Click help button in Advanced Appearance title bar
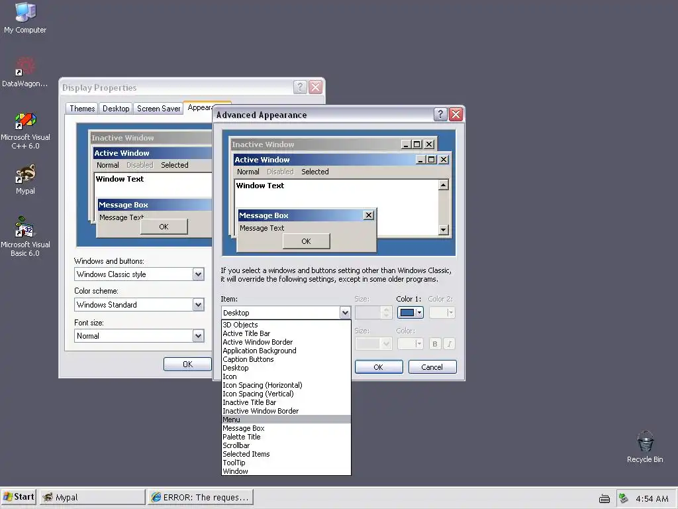678x509 pixels. (x=440, y=114)
